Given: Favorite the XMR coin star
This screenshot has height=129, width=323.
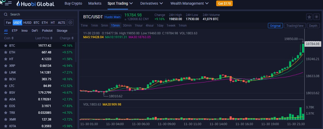Looking at the screenshot, I should 6,119.
